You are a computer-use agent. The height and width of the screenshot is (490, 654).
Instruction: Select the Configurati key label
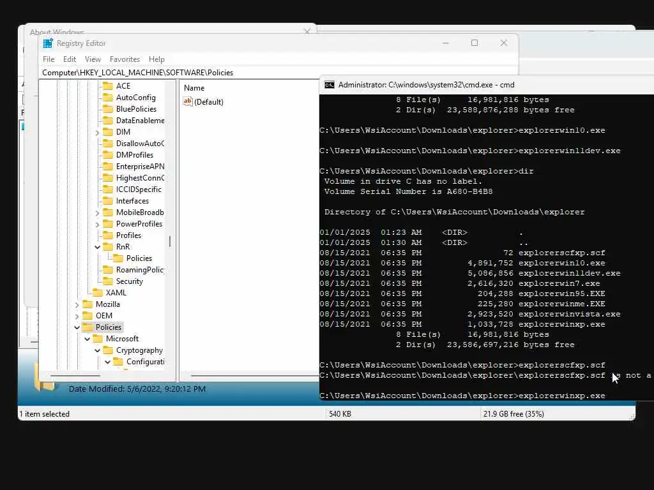pyautogui.click(x=145, y=362)
